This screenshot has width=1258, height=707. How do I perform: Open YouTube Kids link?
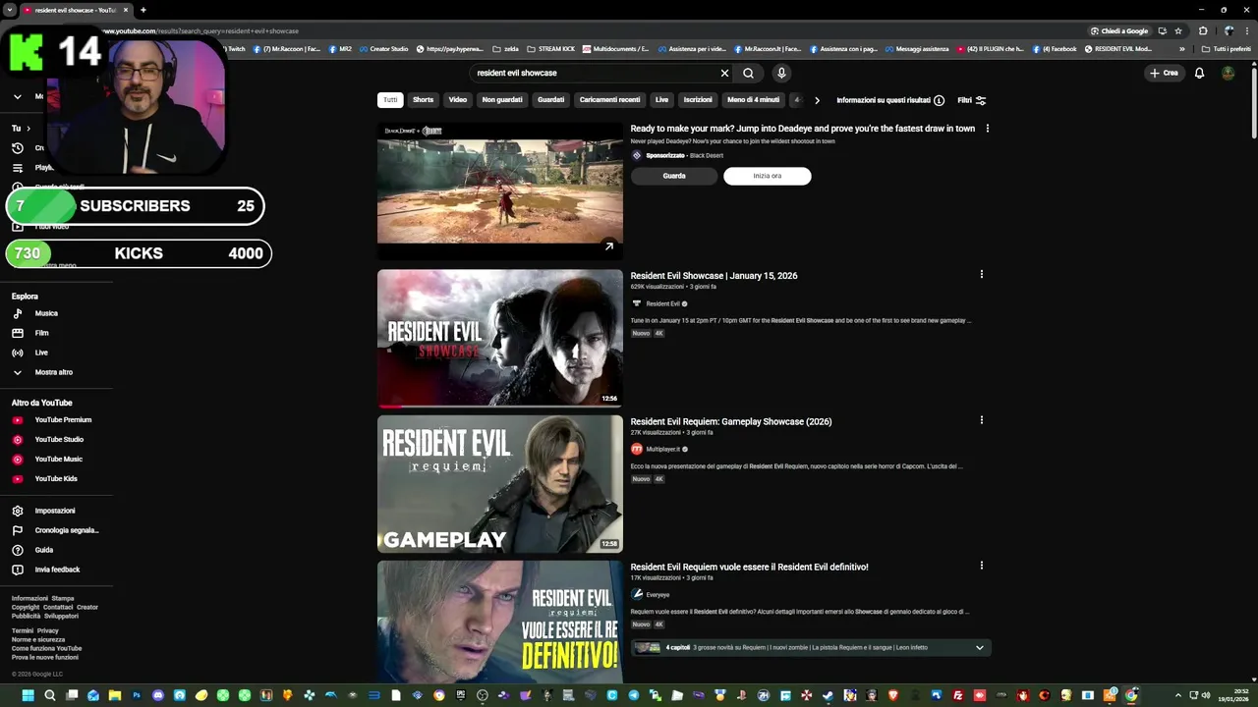coord(56,478)
